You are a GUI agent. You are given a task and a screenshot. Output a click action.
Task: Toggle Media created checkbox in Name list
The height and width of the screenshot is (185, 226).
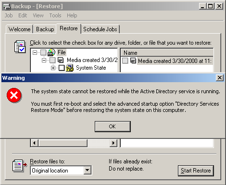[125, 61]
